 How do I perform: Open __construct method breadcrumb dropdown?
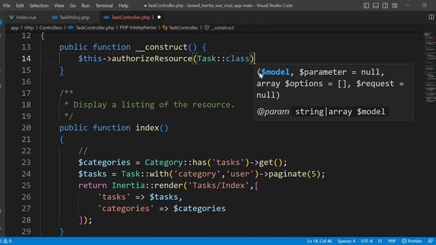click(x=222, y=28)
